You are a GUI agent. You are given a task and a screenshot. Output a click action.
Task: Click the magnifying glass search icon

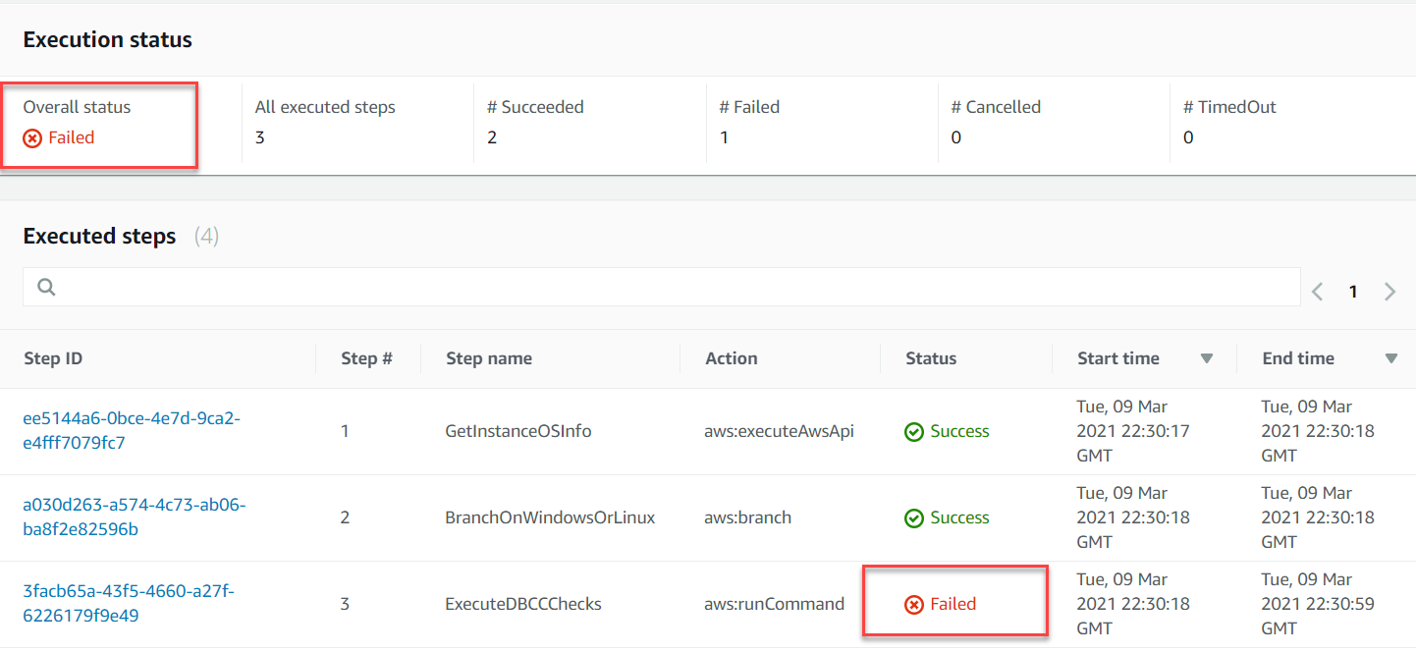coord(46,287)
